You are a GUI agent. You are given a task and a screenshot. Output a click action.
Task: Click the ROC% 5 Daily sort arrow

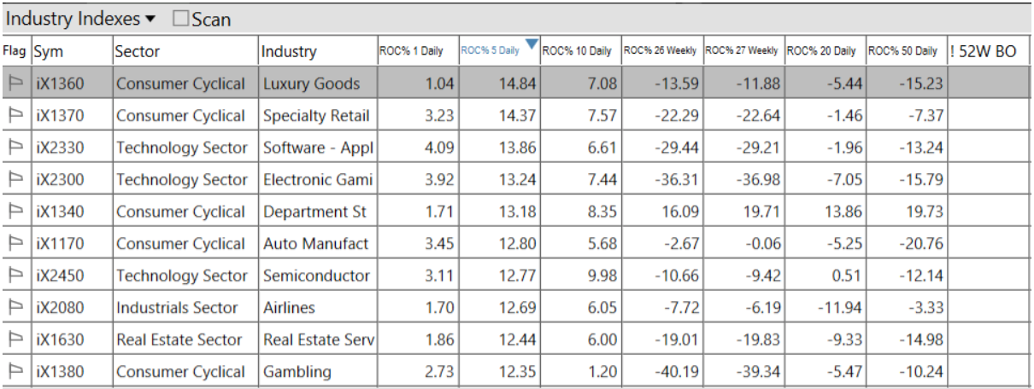[532, 44]
